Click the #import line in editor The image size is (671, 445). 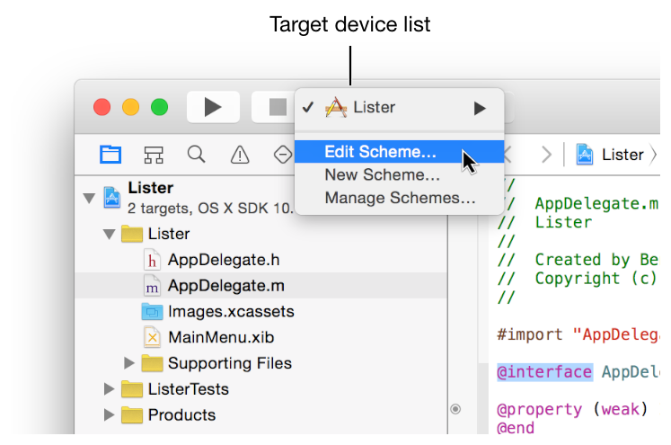[x=578, y=334]
